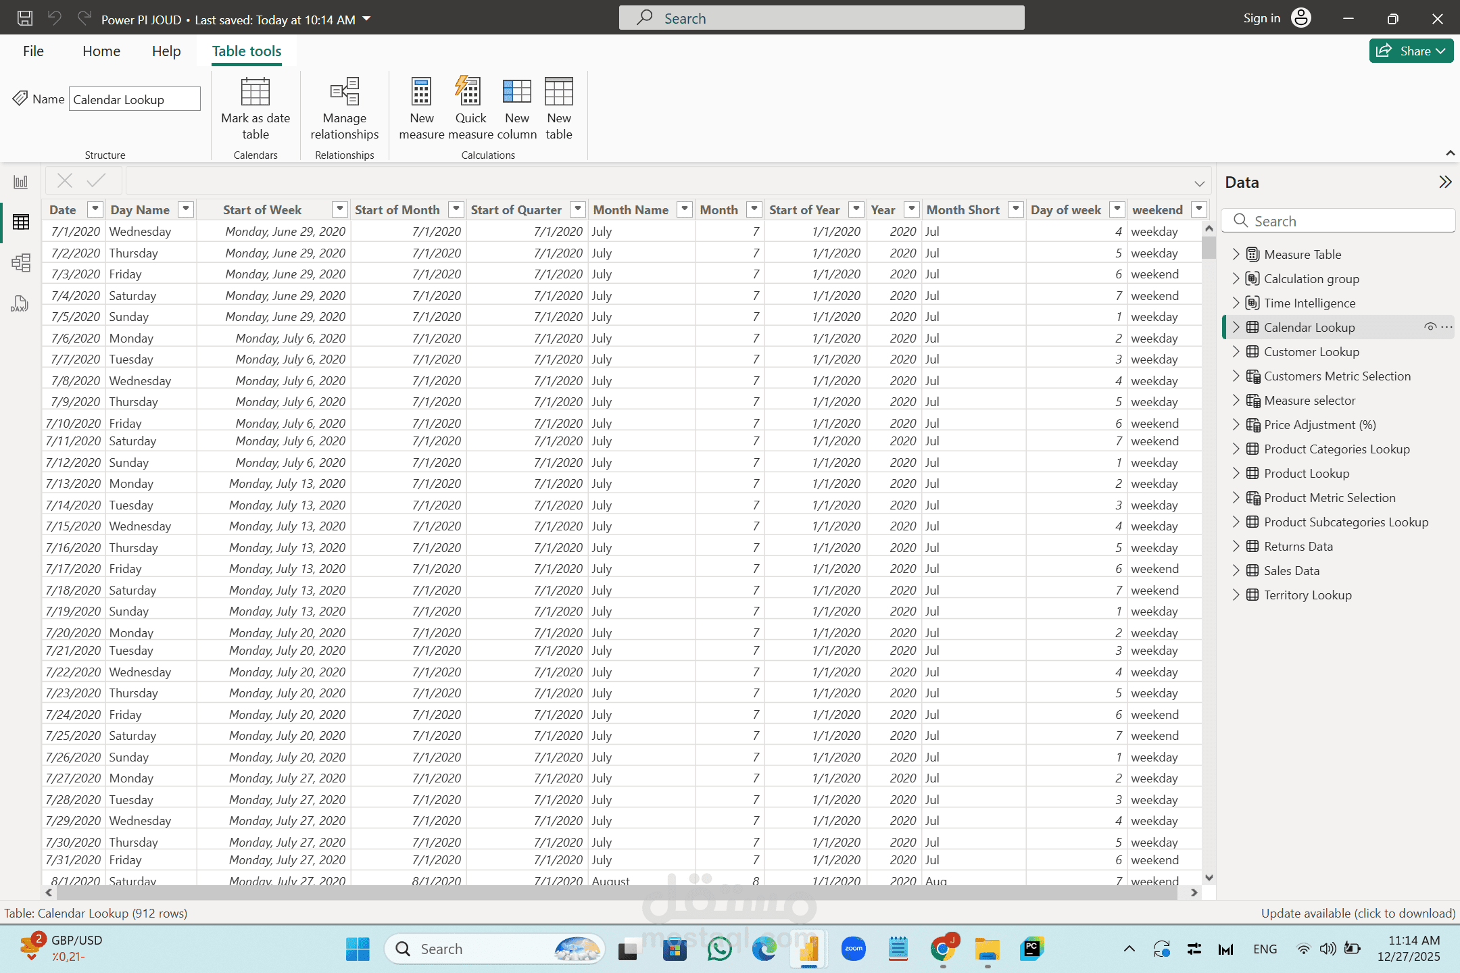The height and width of the screenshot is (973, 1460).
Task: Commit formula with checkmark icon
Action: [97, 180]
